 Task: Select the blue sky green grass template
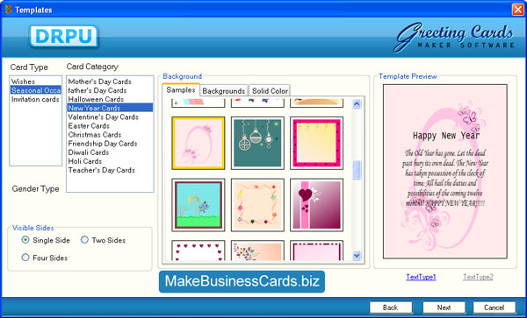pyautogui.click(x=199, y=205)
